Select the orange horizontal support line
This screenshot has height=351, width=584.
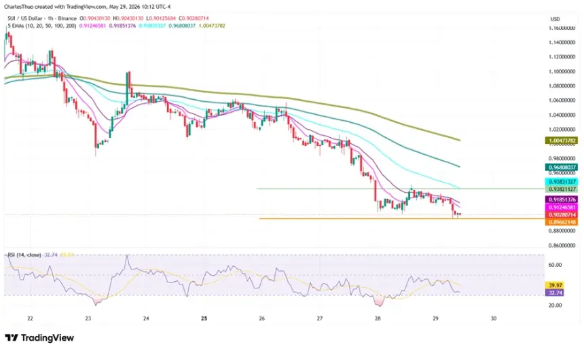[402, 219]
